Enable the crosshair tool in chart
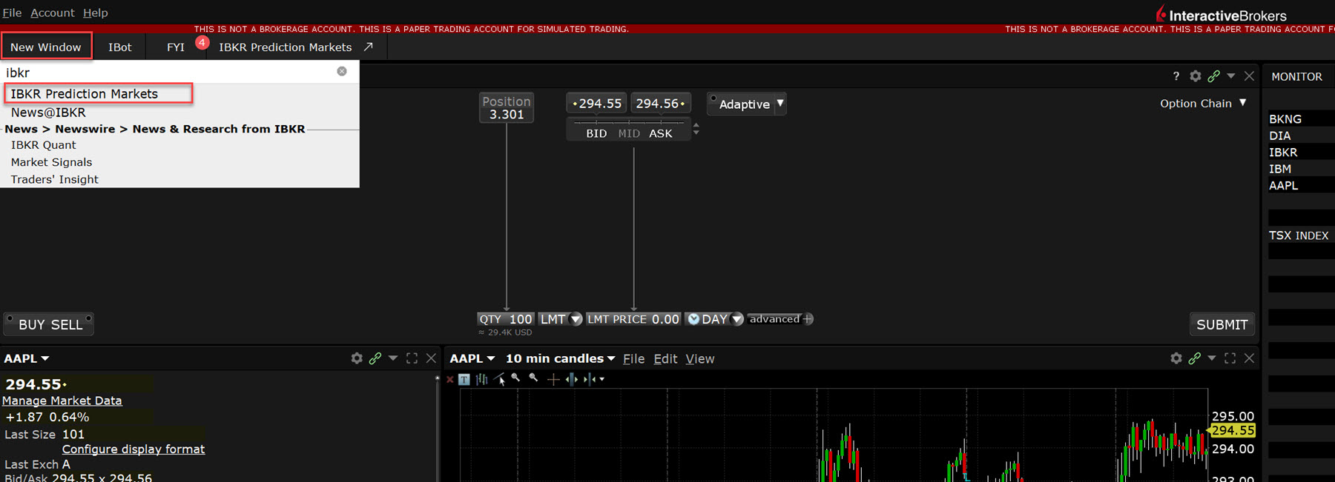This screenshot has height=482, width=1335. pyautogui.click(x=553, y=379)
